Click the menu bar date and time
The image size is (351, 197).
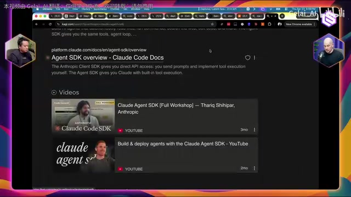point(303,9)
